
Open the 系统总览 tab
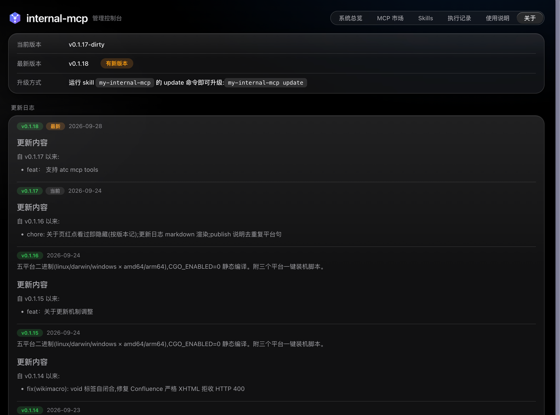[350, 18]
